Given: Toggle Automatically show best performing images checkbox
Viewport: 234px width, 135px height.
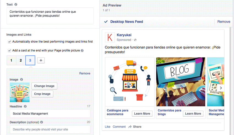Looking at the screenshot, I should click(9, 42).
